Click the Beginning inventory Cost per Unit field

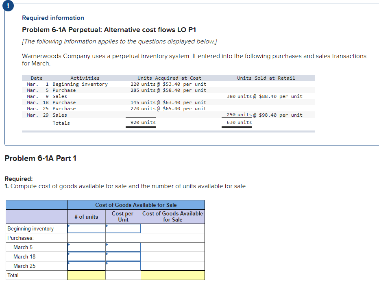click(123, 228)
